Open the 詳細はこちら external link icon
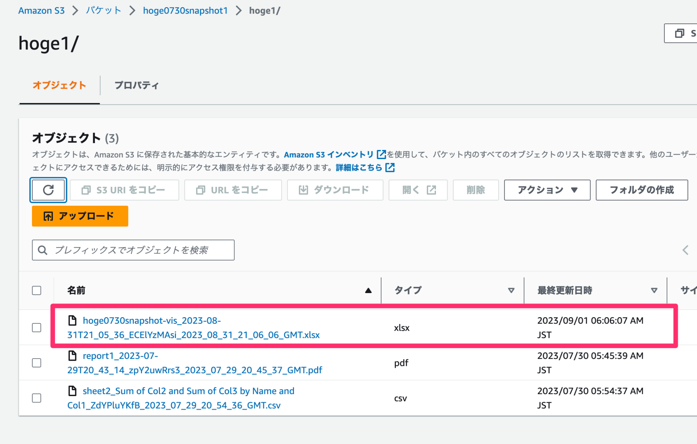The width and height of the screenshot is (697, 444). 390,167
